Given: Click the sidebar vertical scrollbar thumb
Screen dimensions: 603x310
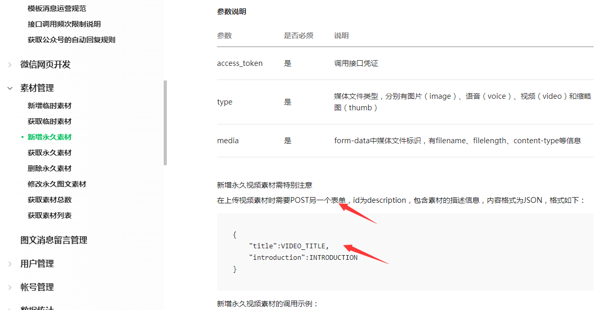Looking at the screenshot, I should (165, 123).
